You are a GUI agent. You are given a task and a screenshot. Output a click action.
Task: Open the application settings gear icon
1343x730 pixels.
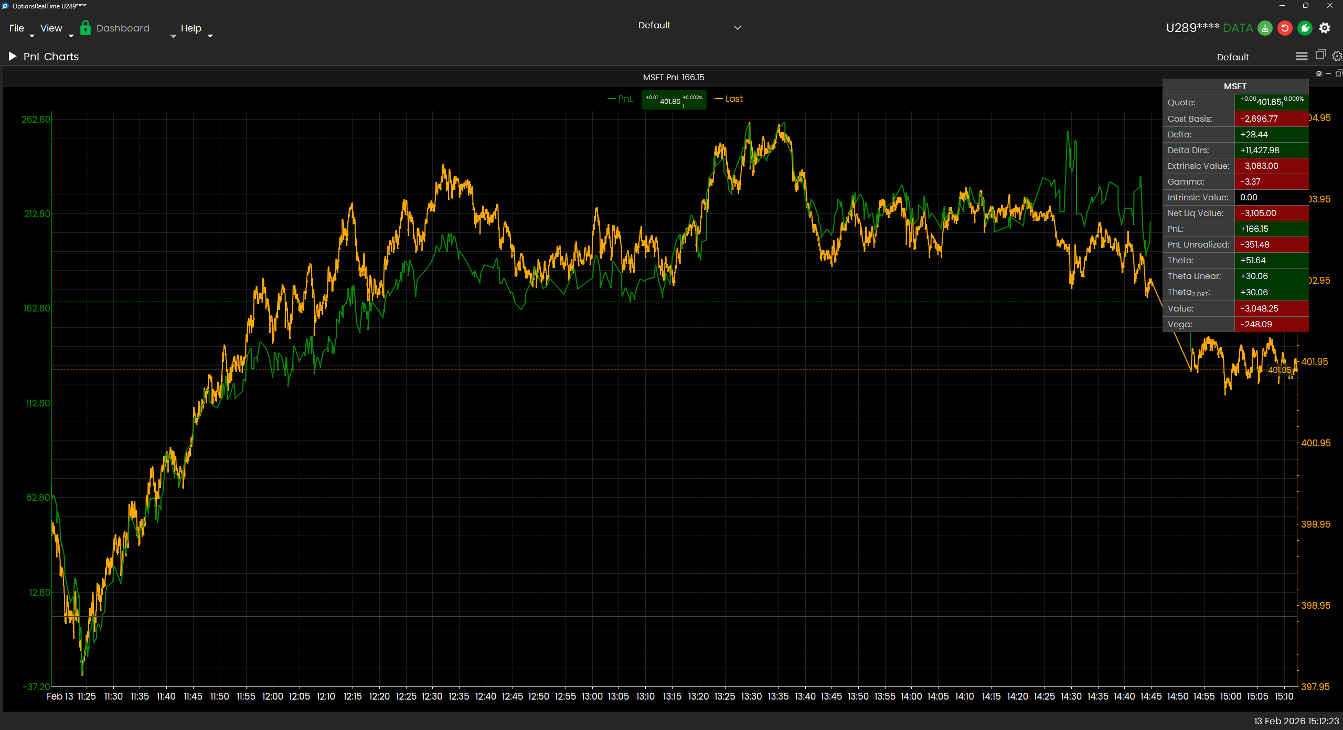[x=1325, y=28]
